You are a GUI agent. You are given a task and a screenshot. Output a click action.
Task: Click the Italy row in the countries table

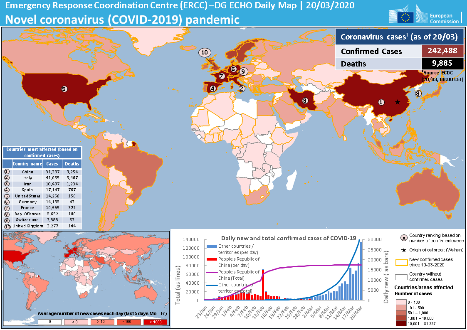42,177
